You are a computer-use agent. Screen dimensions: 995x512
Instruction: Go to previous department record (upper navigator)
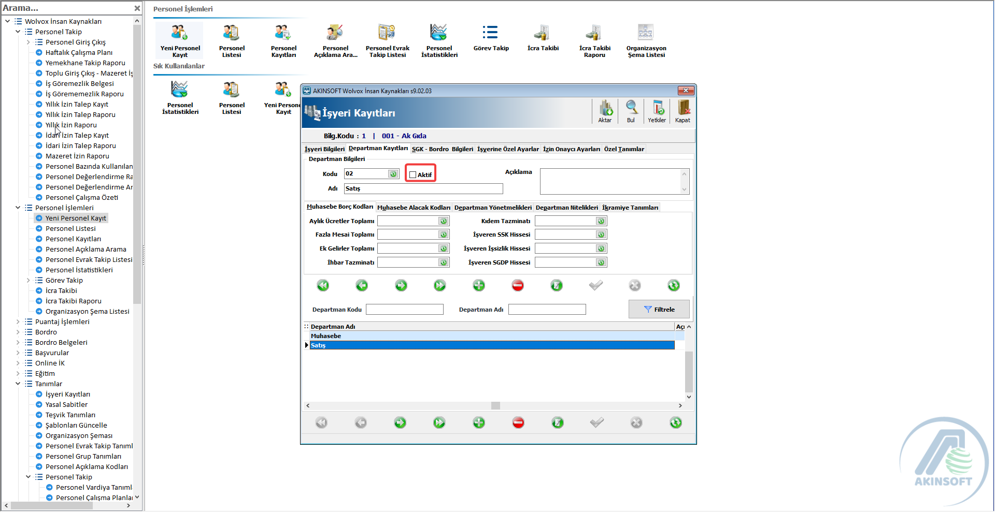click(362, 285)
